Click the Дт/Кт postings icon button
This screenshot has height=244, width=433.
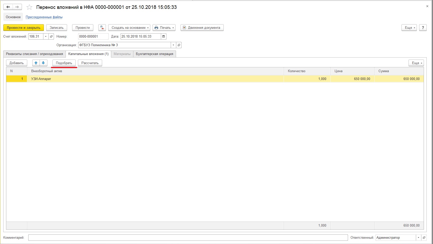point(102,28)
